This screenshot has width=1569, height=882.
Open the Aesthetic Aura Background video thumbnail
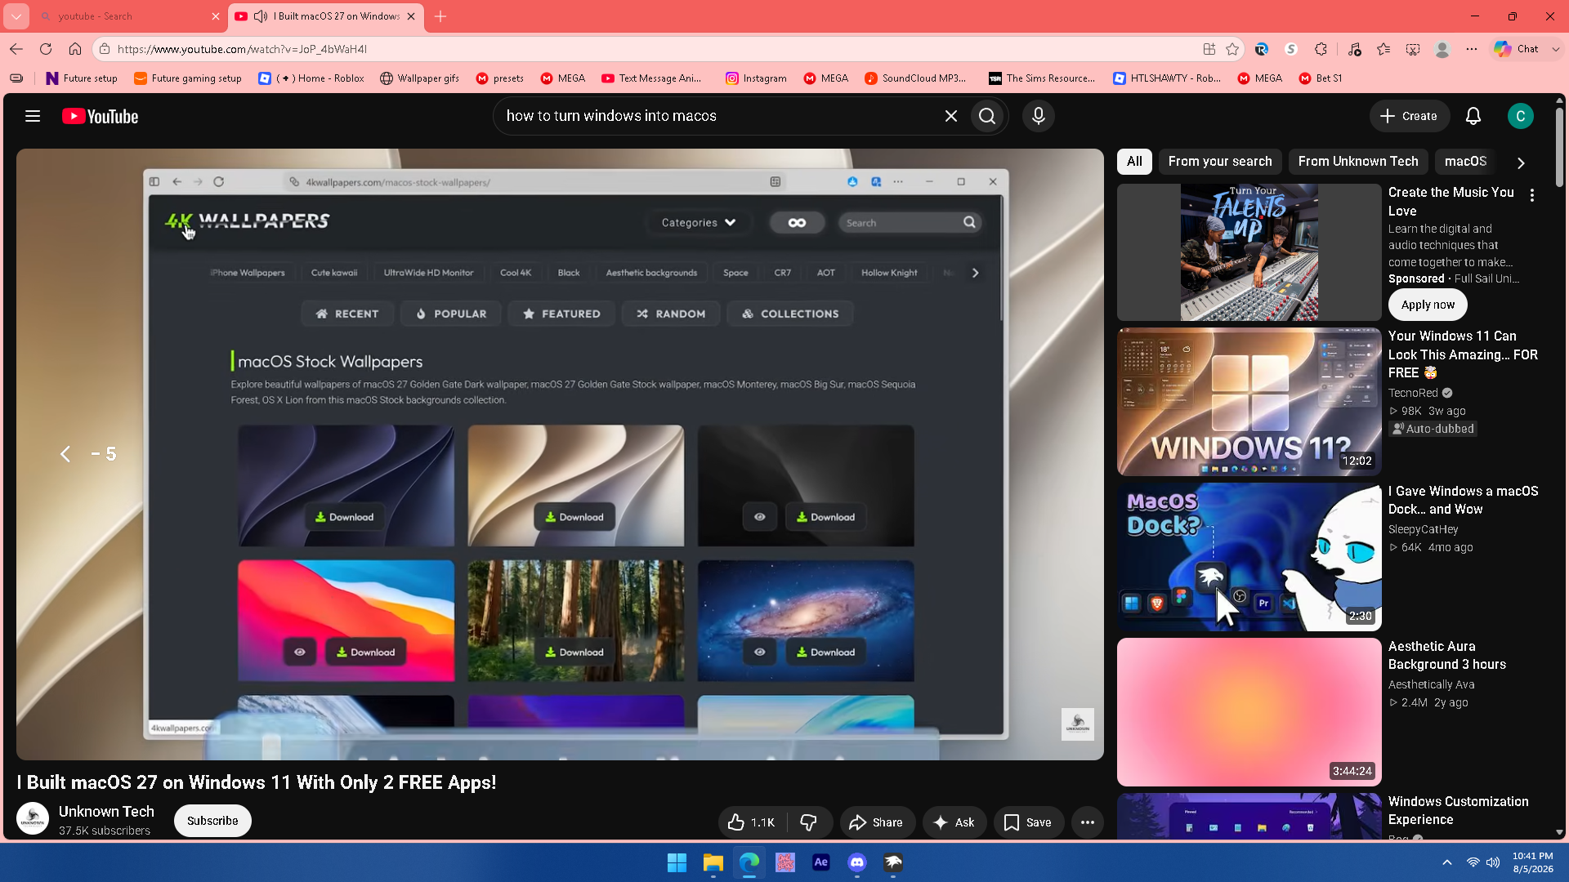pos(1249,712)
